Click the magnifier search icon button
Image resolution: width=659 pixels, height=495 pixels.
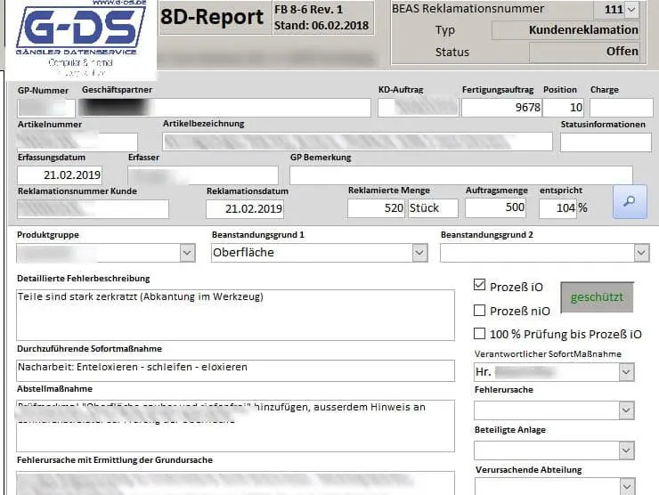(x=630, y=202)
